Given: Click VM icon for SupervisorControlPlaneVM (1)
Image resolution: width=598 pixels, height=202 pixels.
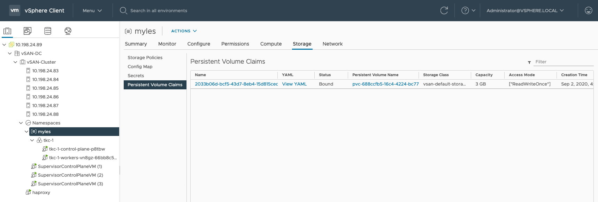Looking at the screenshot, I should pyautogui.click(x=34, y=166).
